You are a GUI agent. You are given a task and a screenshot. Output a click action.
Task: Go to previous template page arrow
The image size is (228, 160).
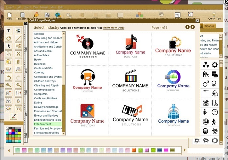pos(187,27)
